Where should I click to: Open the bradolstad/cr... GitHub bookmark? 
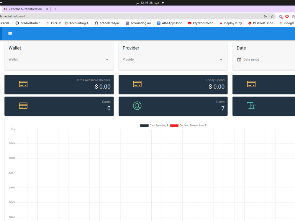pyautogui.click(x=29, y=23)
